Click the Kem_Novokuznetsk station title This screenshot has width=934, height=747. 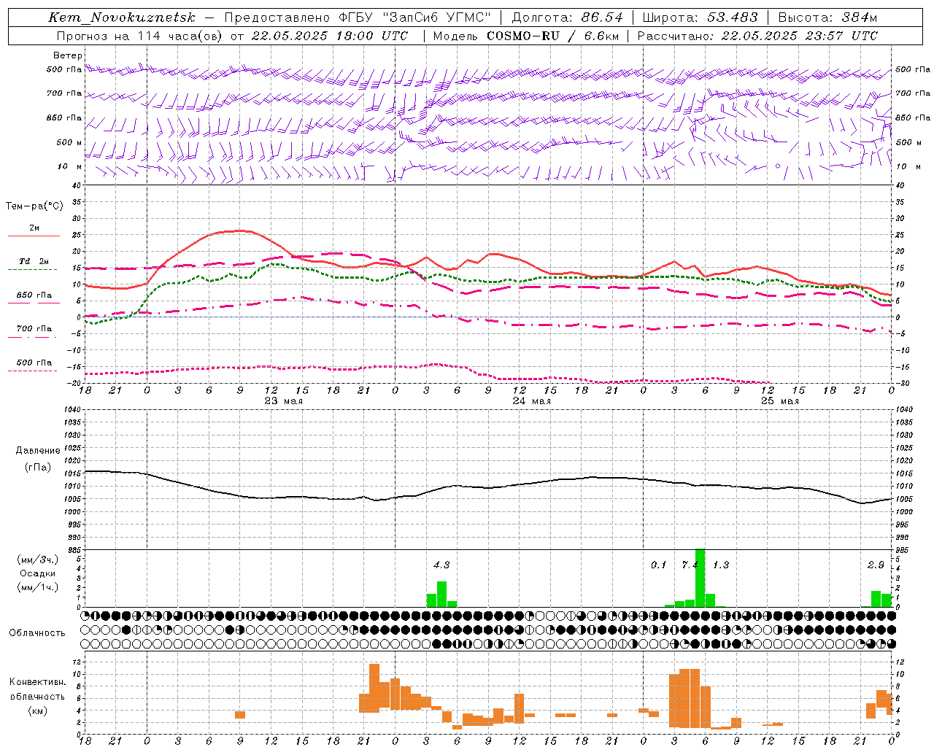tap(123, 18)
